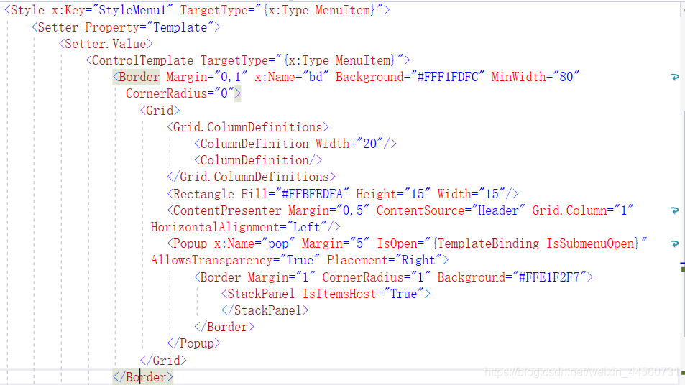Click the IsItemsHost="True" attribute
The height and width of the screenshot is (385, 685).
point(363,294)
